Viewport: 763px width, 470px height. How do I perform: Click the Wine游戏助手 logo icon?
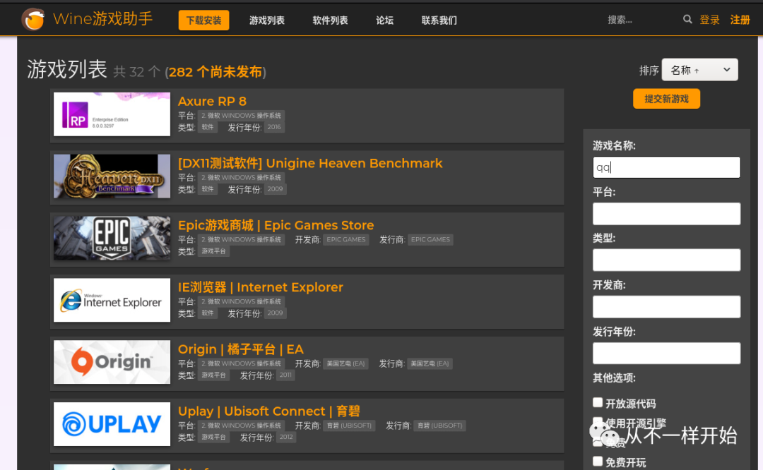pos(33,20)
